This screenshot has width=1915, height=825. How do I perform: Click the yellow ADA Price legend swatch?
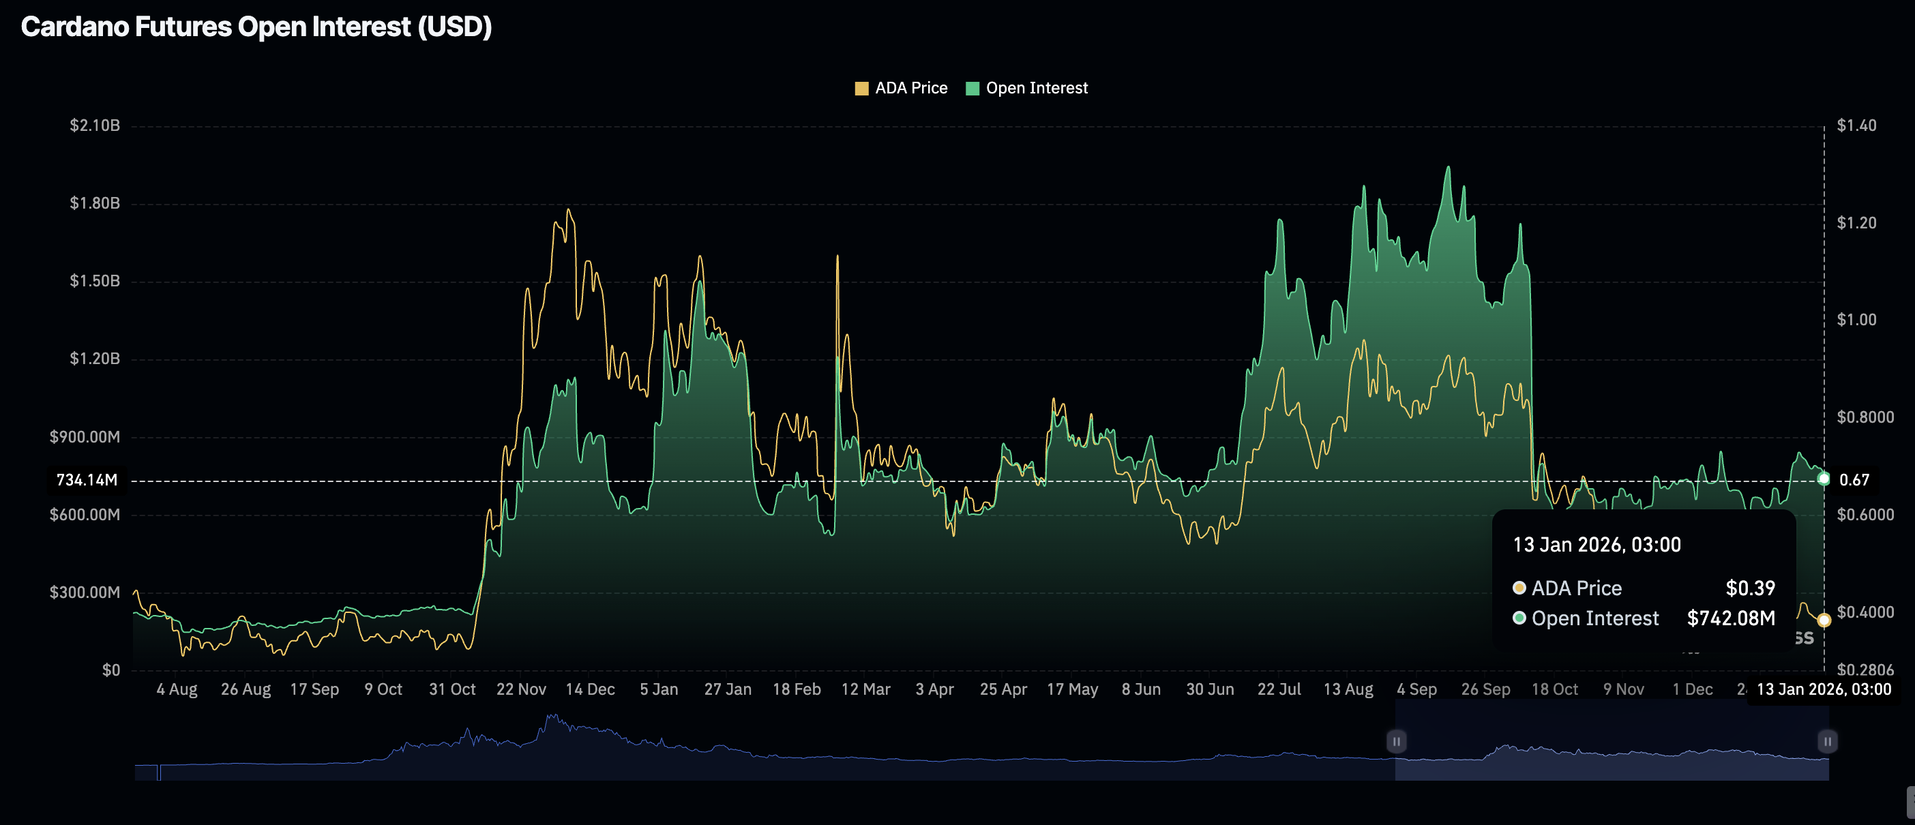tap(861, 88)
